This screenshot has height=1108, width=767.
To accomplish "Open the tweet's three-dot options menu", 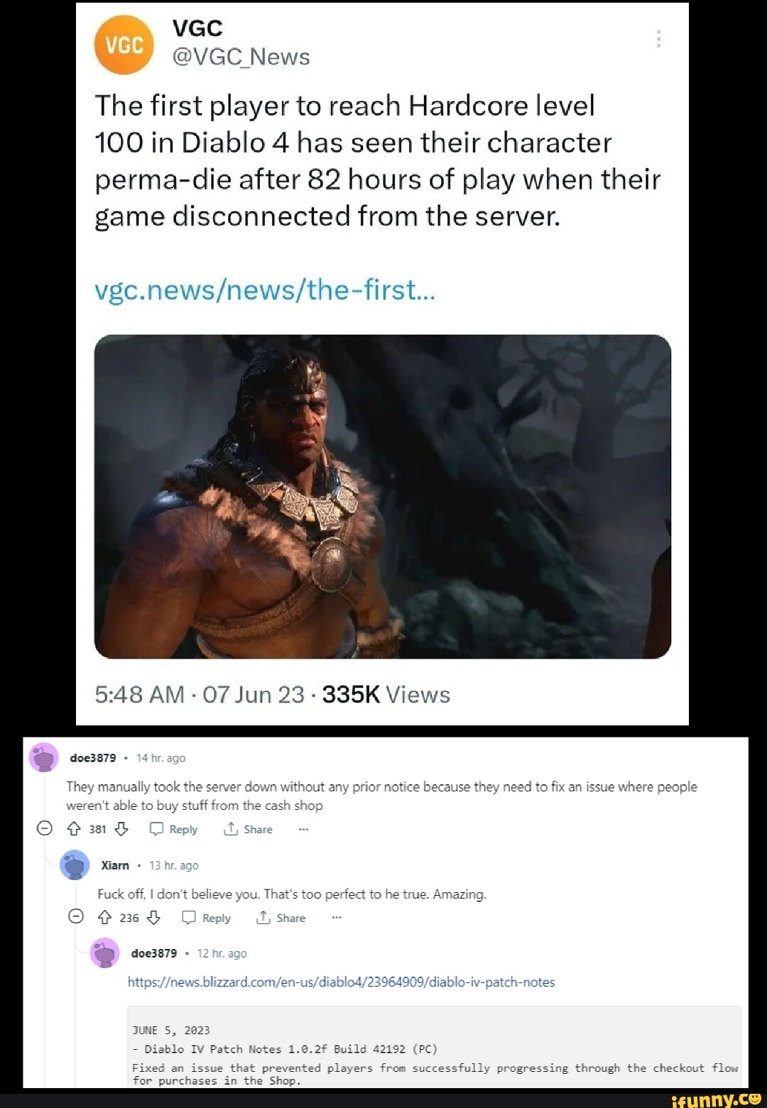I will (x=659, y=39).
